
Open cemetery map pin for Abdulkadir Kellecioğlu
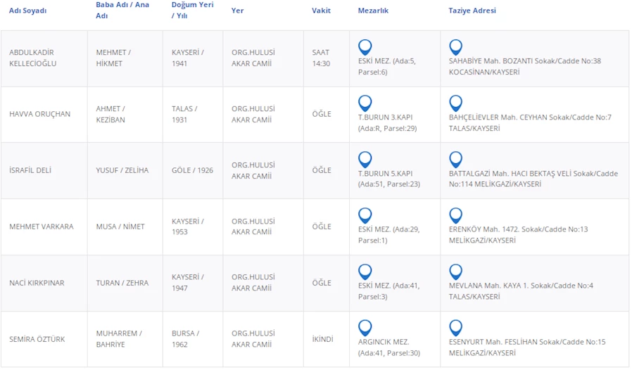365,47
